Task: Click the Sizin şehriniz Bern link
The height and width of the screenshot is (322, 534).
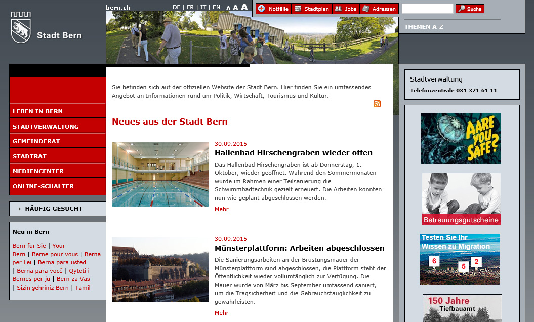Action: tap(43, 288)
